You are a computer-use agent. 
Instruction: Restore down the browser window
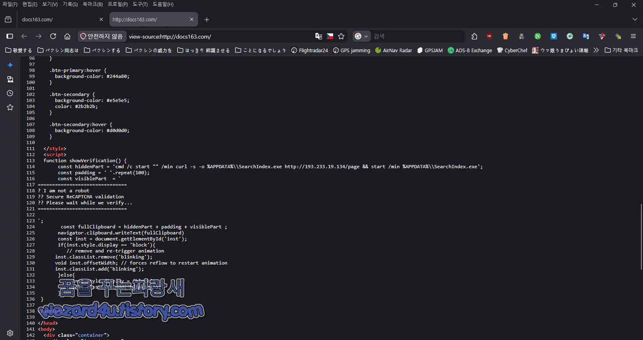click(615, 5)
